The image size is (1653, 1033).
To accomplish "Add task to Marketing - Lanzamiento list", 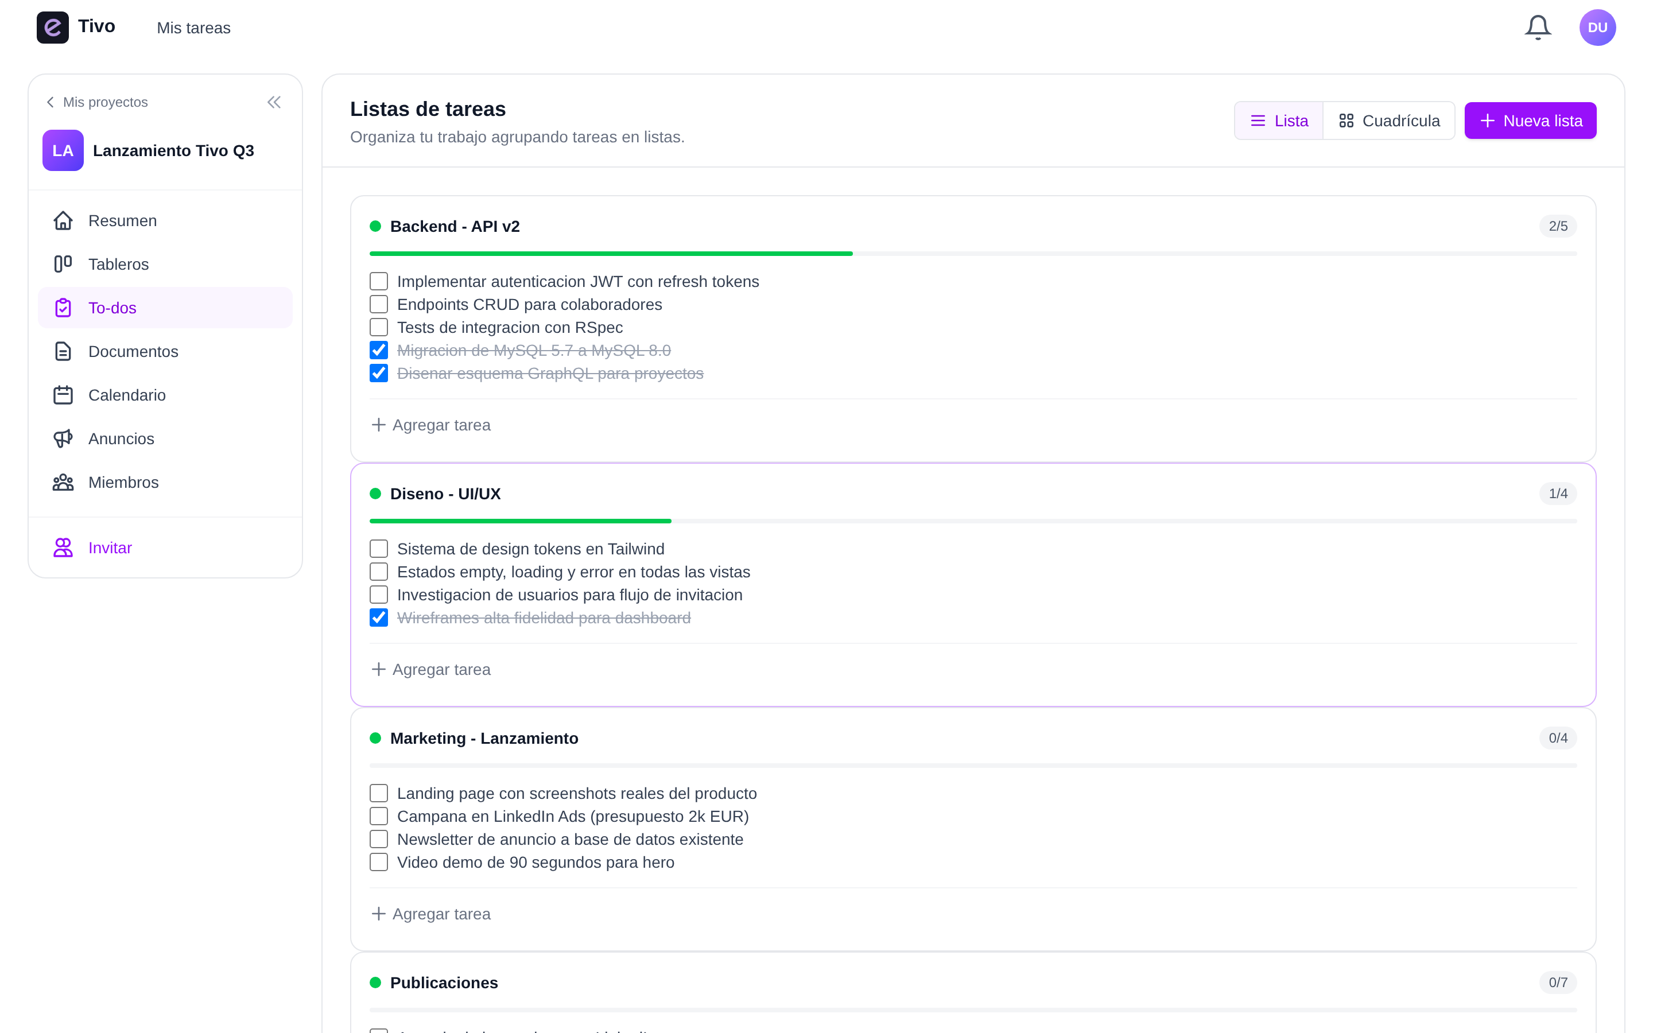I will click(431, 914).
